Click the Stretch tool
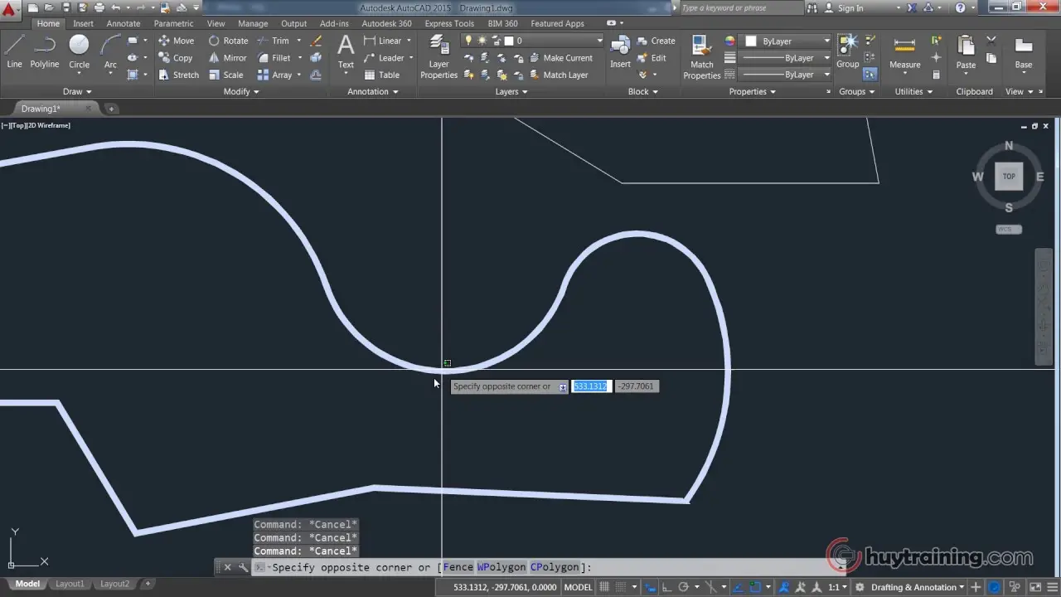Image resolution: width=1061 pixels, height=597 pixels. coord(178,75)
